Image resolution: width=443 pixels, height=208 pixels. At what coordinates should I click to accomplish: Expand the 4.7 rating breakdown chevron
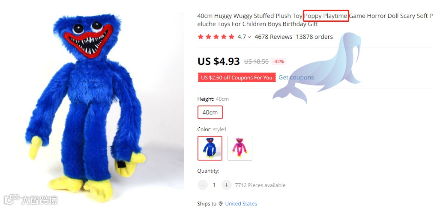pos(249,37)
